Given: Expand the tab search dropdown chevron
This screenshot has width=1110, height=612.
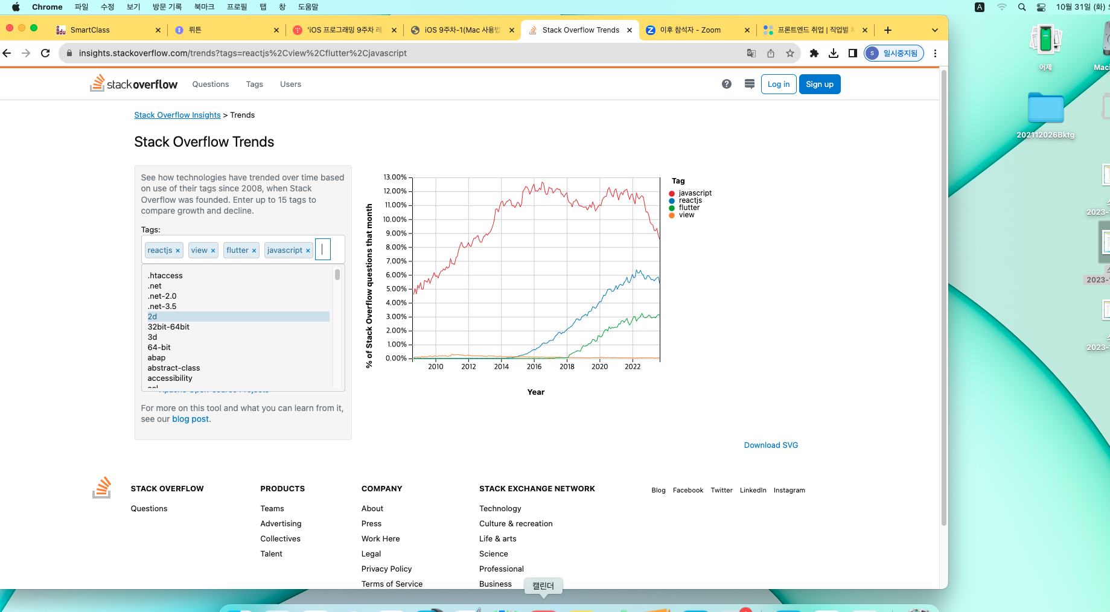Looking at the screenshot, I should (x=935, y=30).
